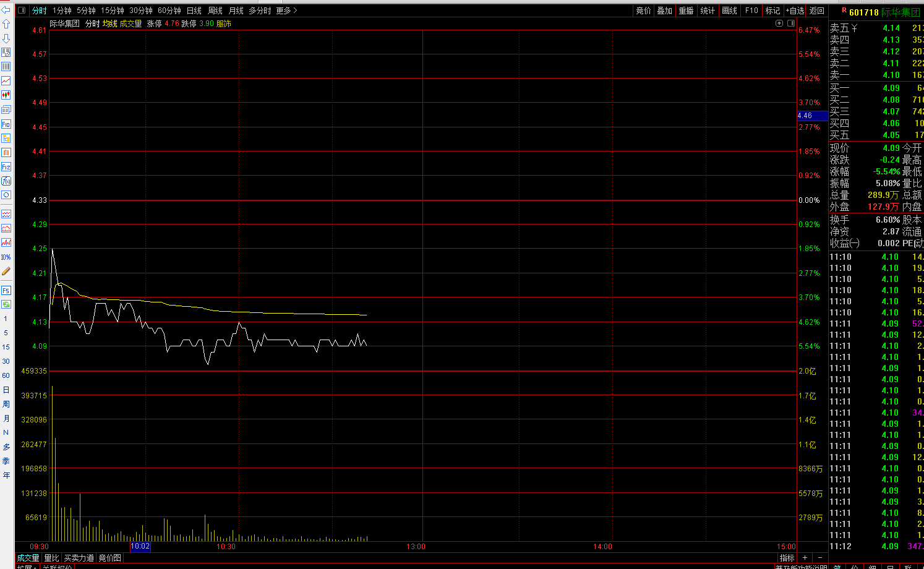Click the F10 company info sidebar icon
Image resolution: width=924 pixels, height=569 pixels.
6,124
